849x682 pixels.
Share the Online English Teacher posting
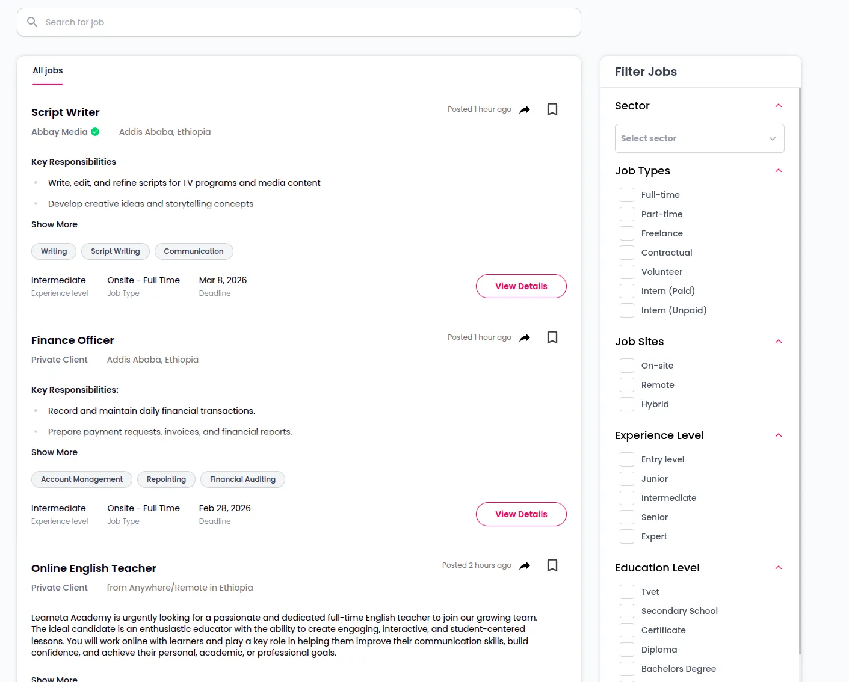525,565
